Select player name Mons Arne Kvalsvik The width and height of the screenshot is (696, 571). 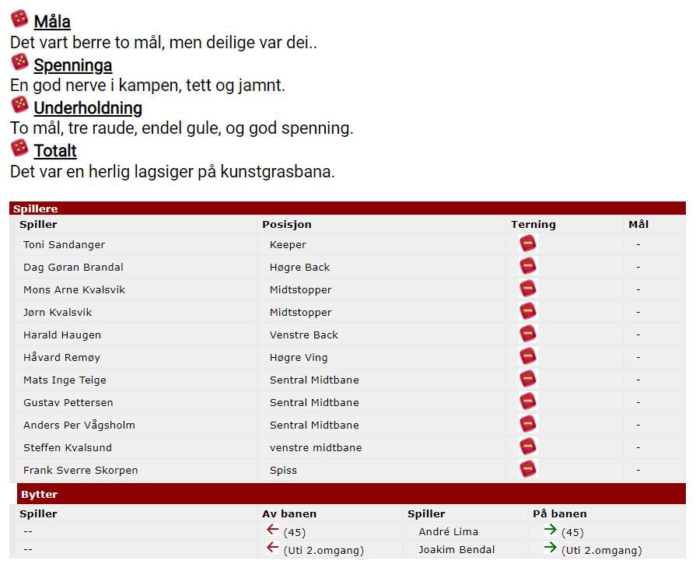point(74,289)
